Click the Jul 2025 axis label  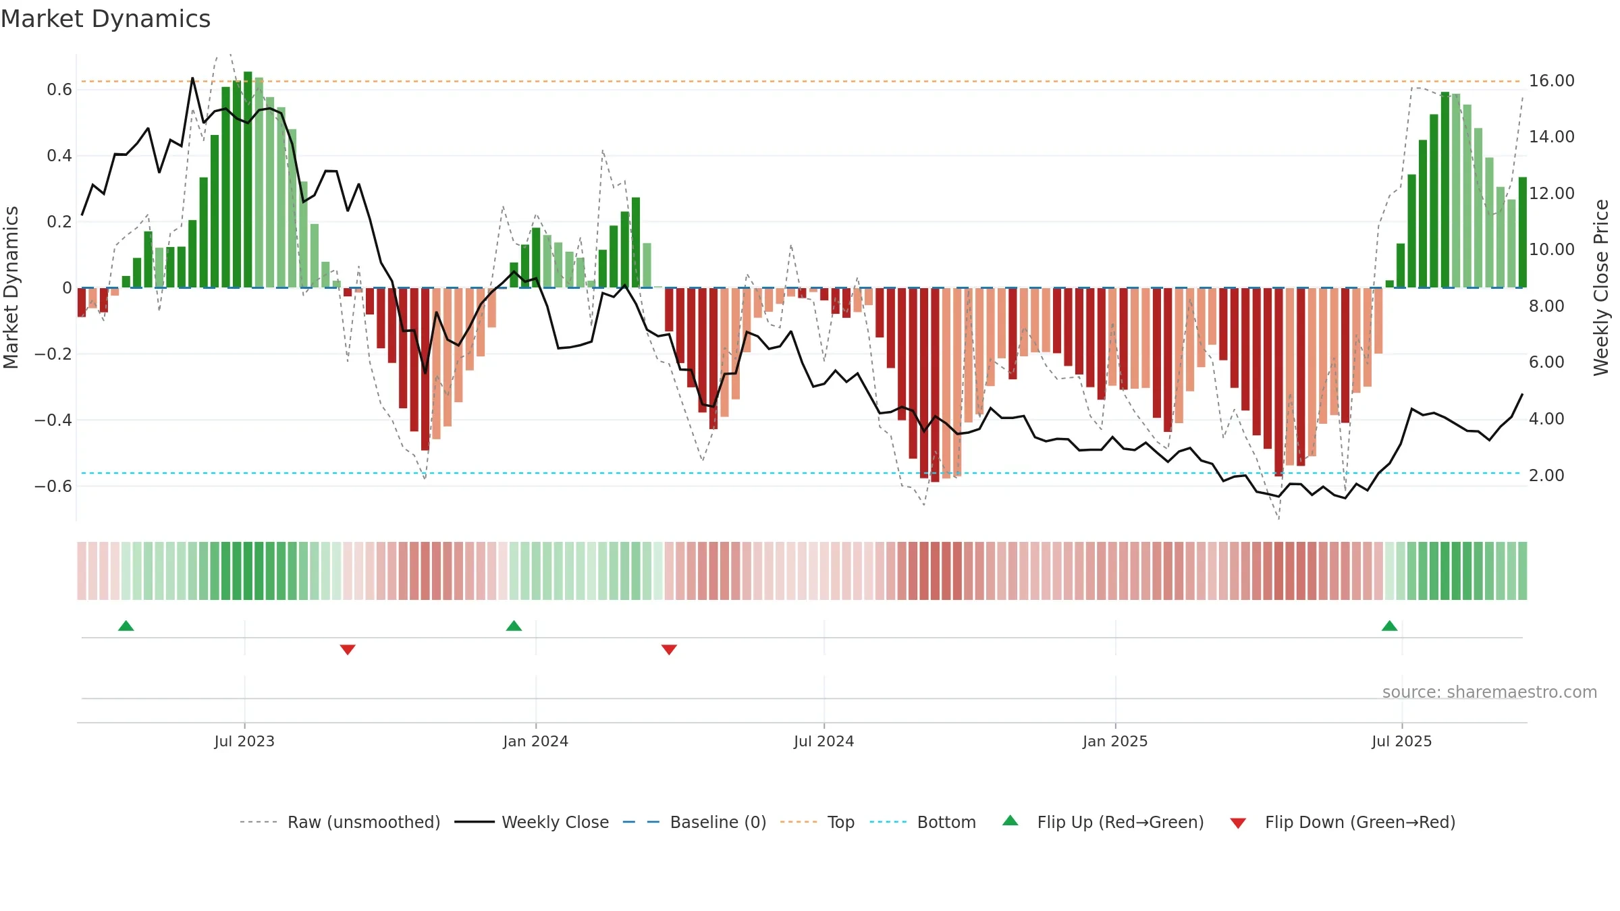1401,741
